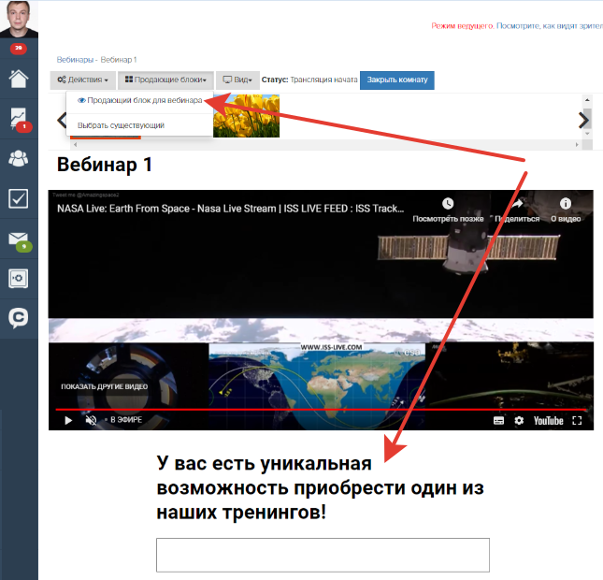This screenshot has width=603, height=580.
Task: Open the statistics chart sidebar icon
Action: [20, 119]
